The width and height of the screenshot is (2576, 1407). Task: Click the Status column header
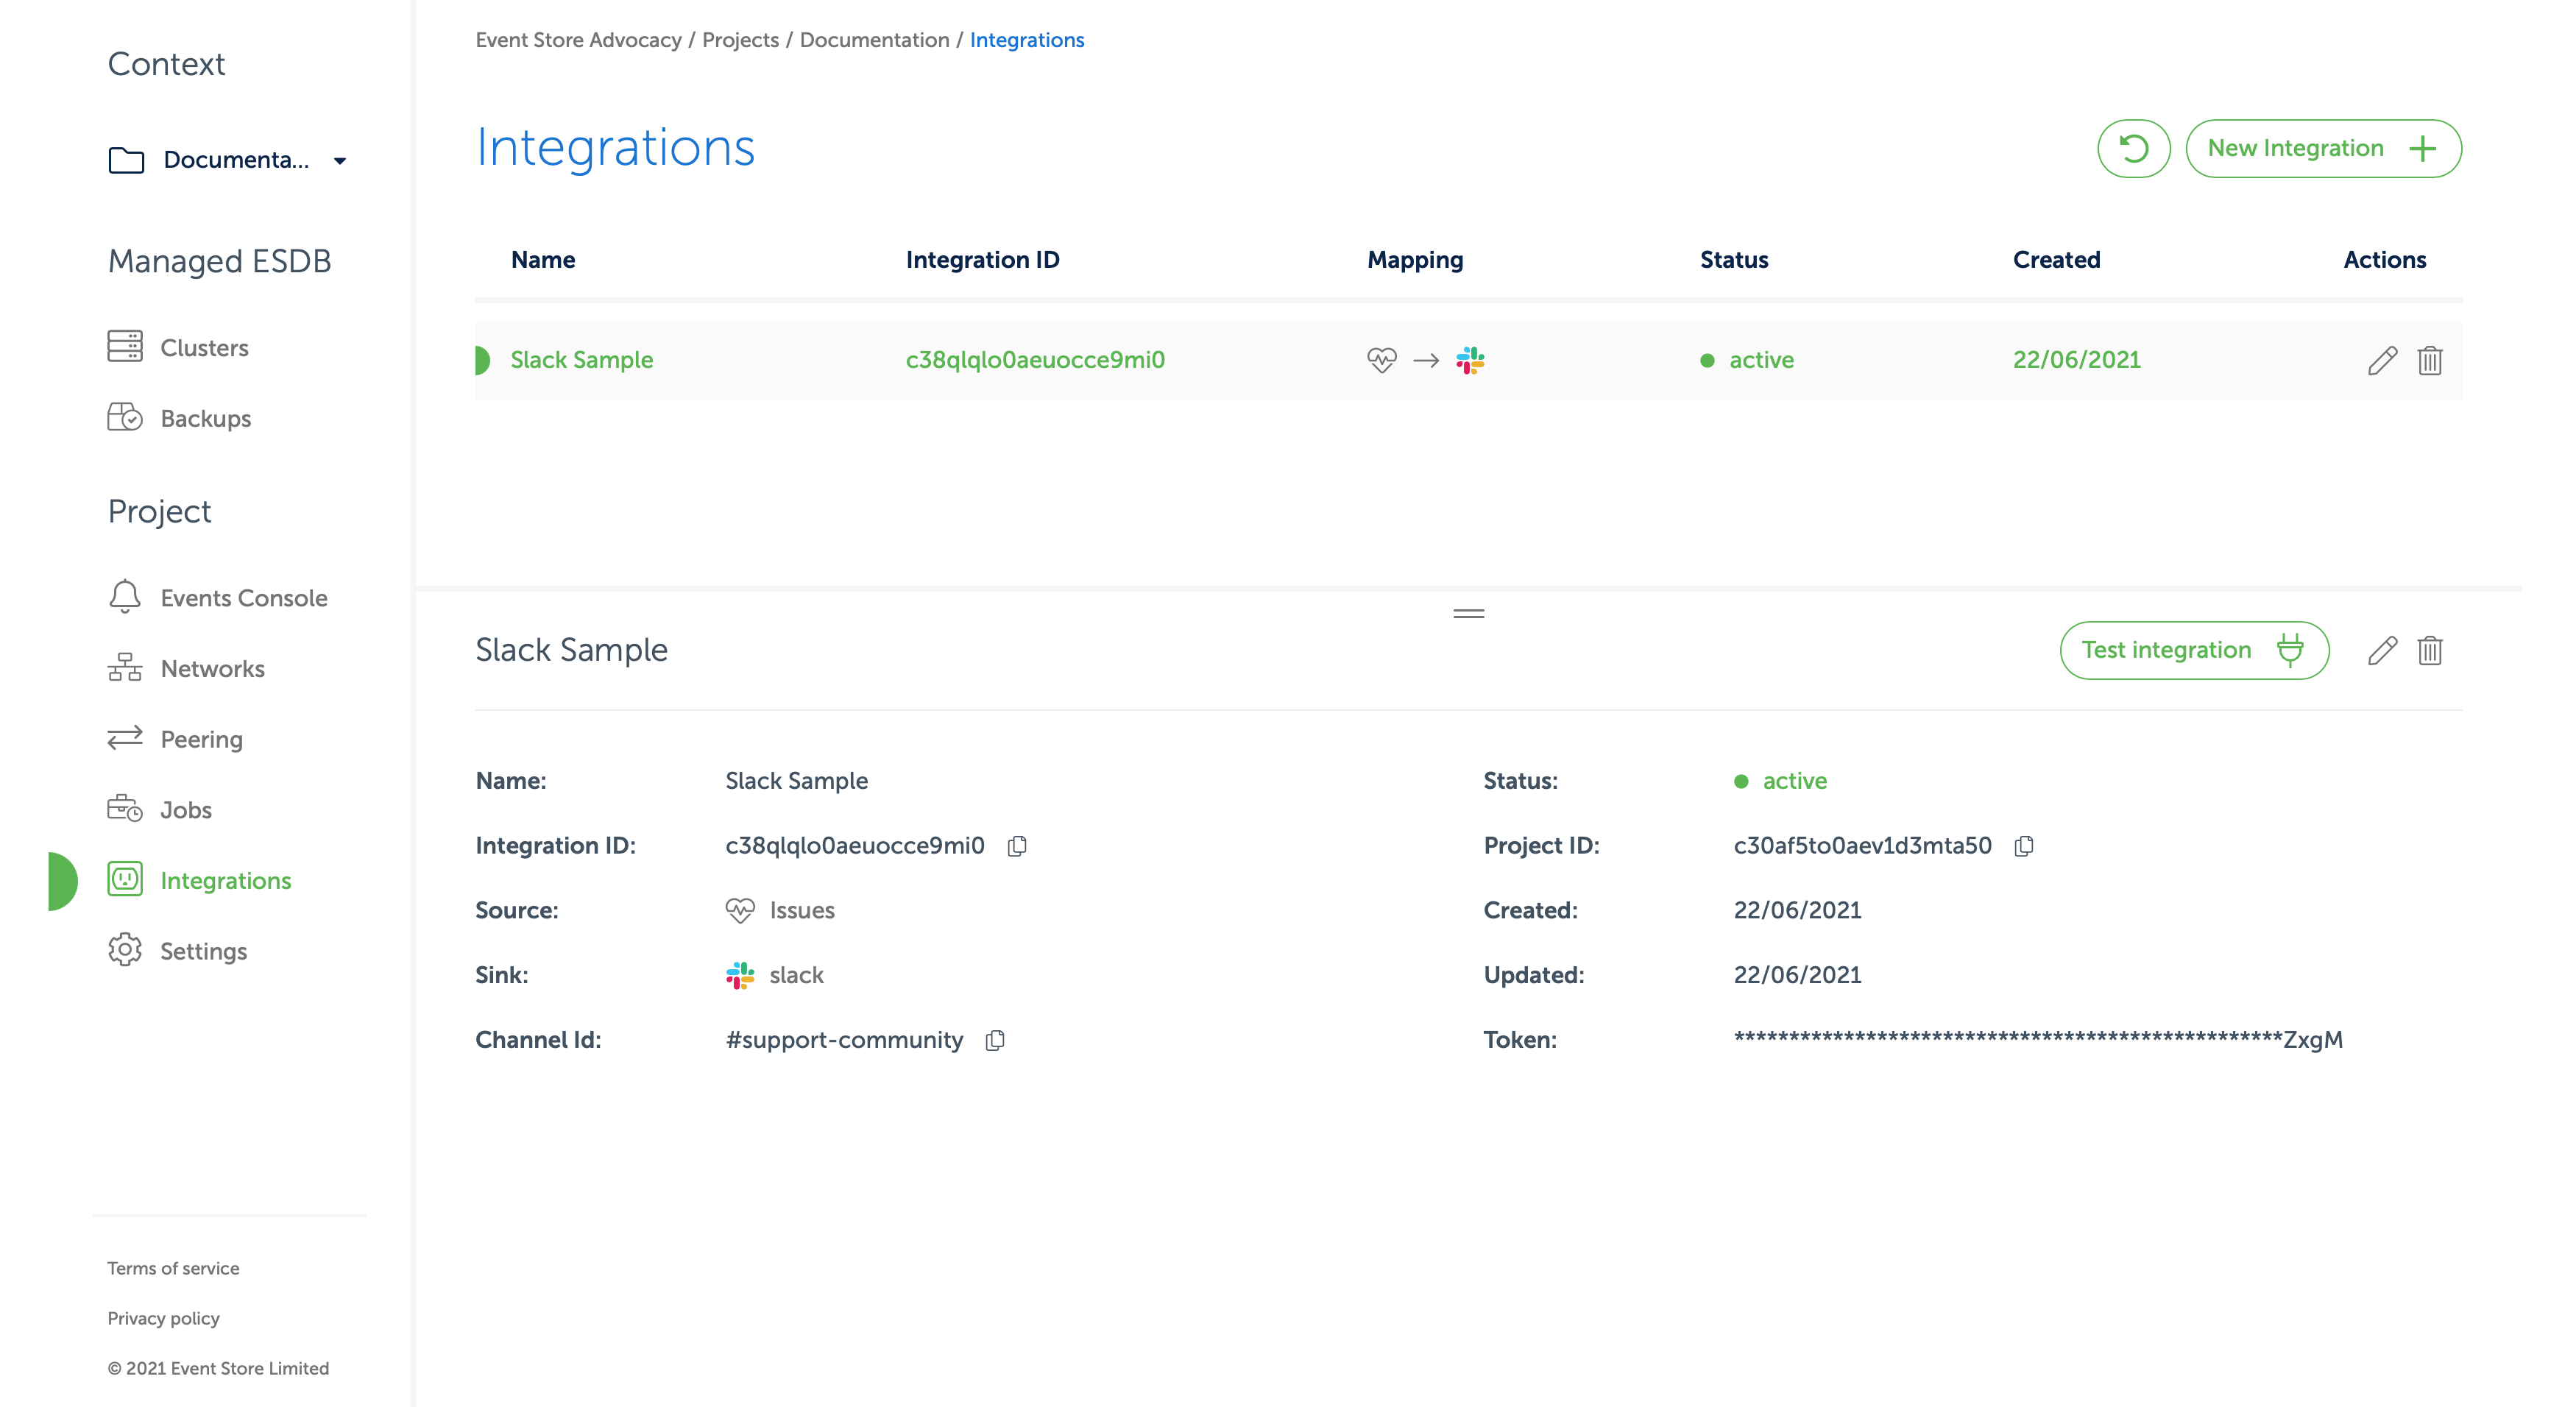[1734, 260]
